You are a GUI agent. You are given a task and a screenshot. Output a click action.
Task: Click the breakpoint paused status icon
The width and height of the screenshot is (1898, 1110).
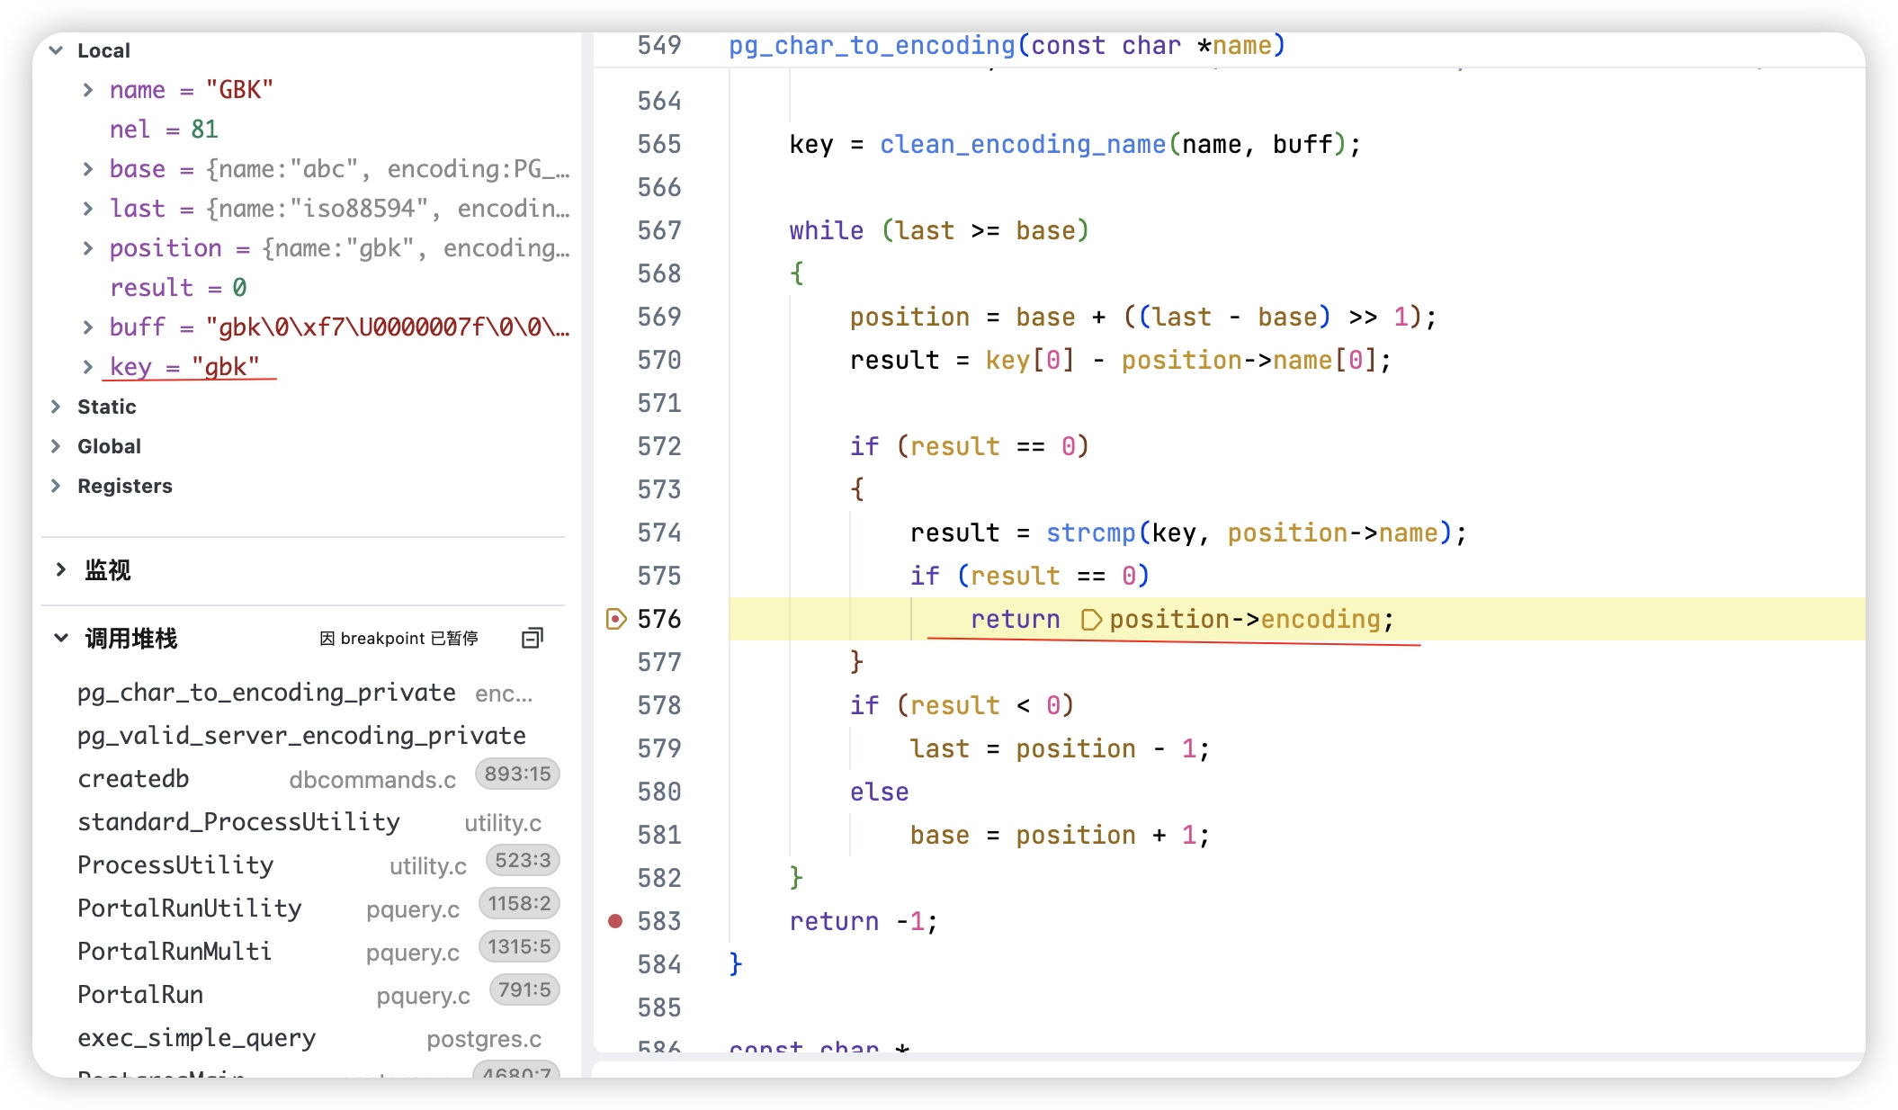tap(327, 638)
